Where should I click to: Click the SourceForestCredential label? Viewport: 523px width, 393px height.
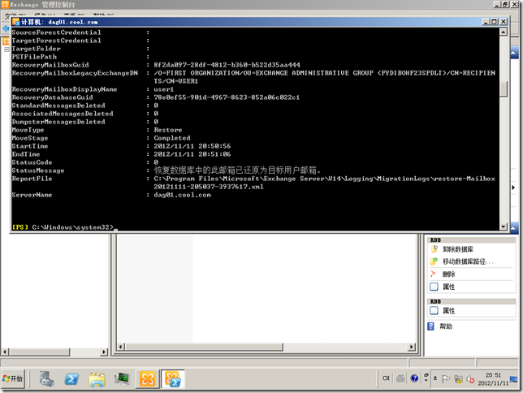56,32
